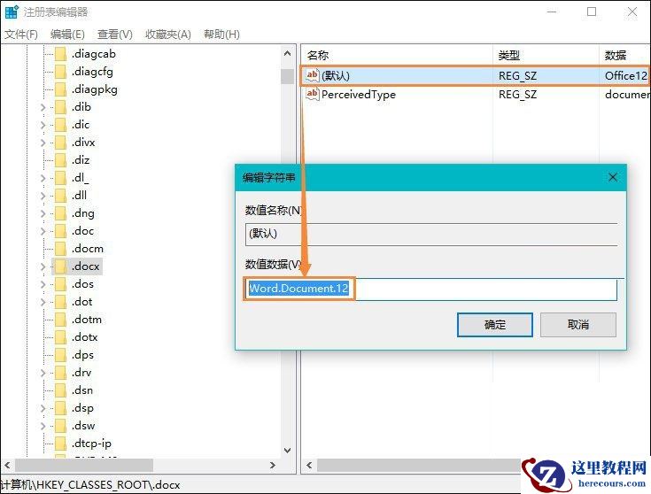Click the .diagpkg folder icon
Screen dimensions: 651x494
click(60, 89)
